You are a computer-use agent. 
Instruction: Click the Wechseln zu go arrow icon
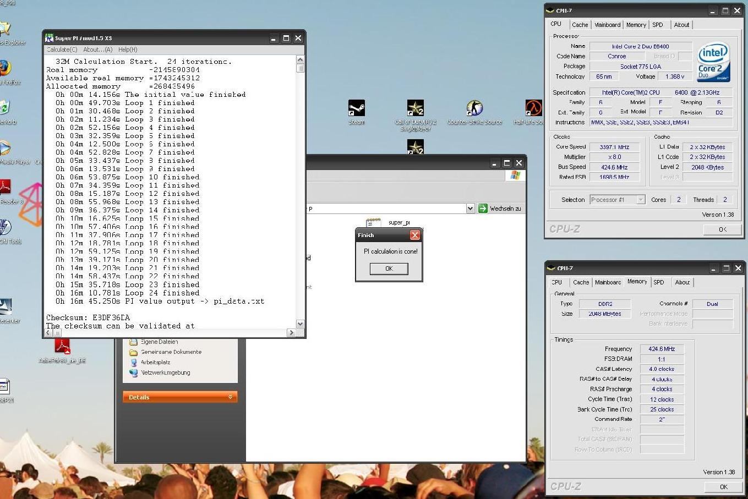483,209
